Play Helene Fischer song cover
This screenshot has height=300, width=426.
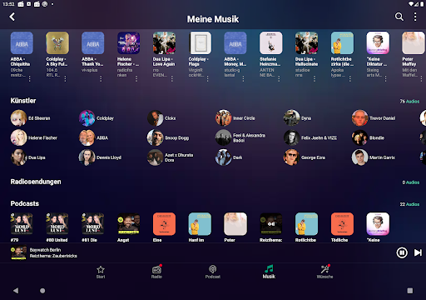(128, 42)
